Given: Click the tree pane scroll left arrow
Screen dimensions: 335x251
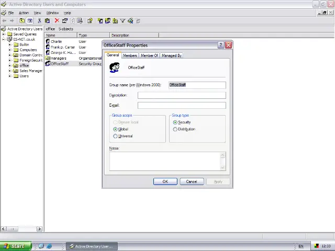Looking at the screenshot, I should click(x=3, y=229).
